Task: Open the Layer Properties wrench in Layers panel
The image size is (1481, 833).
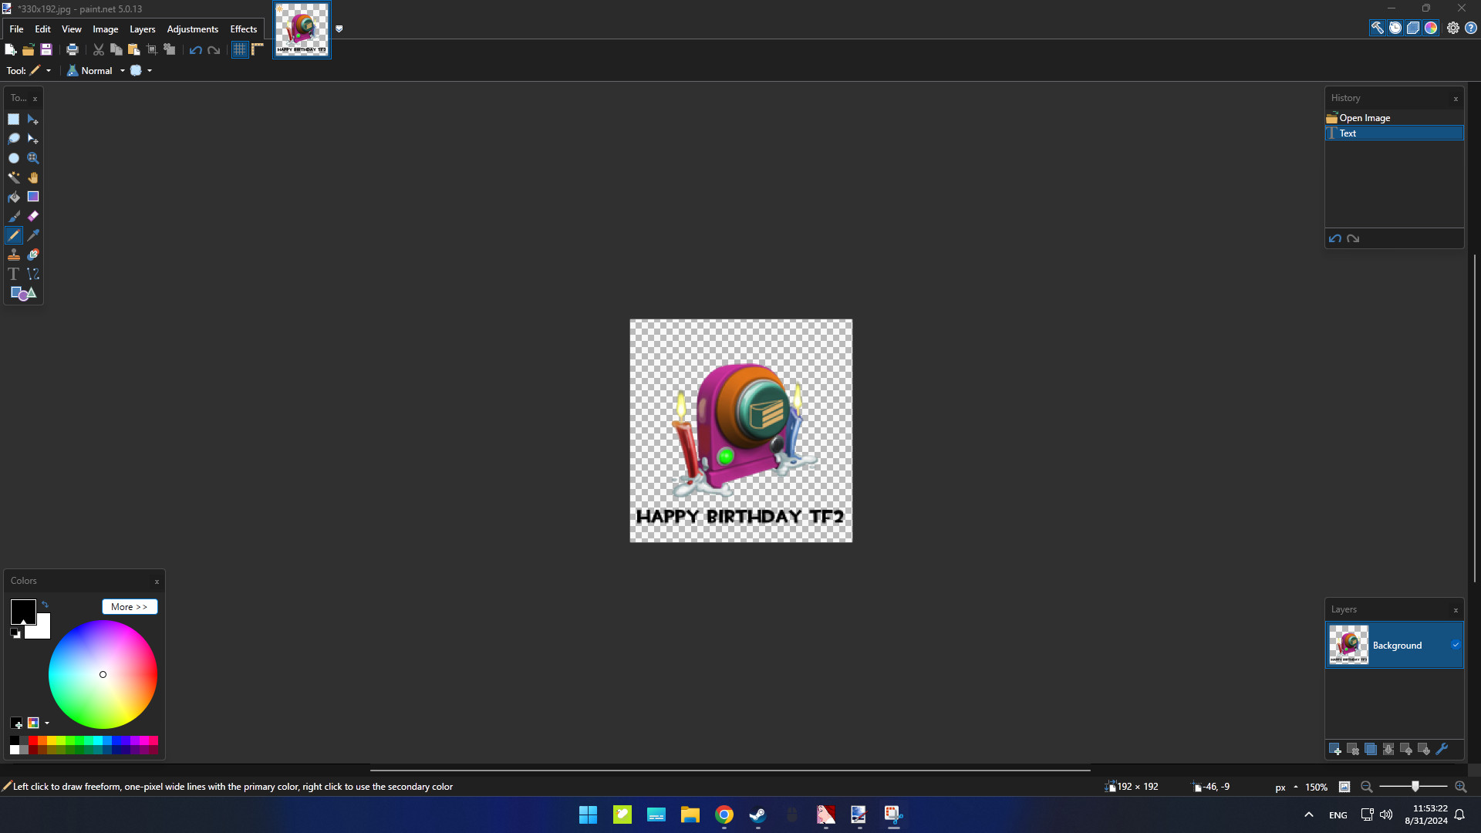Action: (1442, 749)
